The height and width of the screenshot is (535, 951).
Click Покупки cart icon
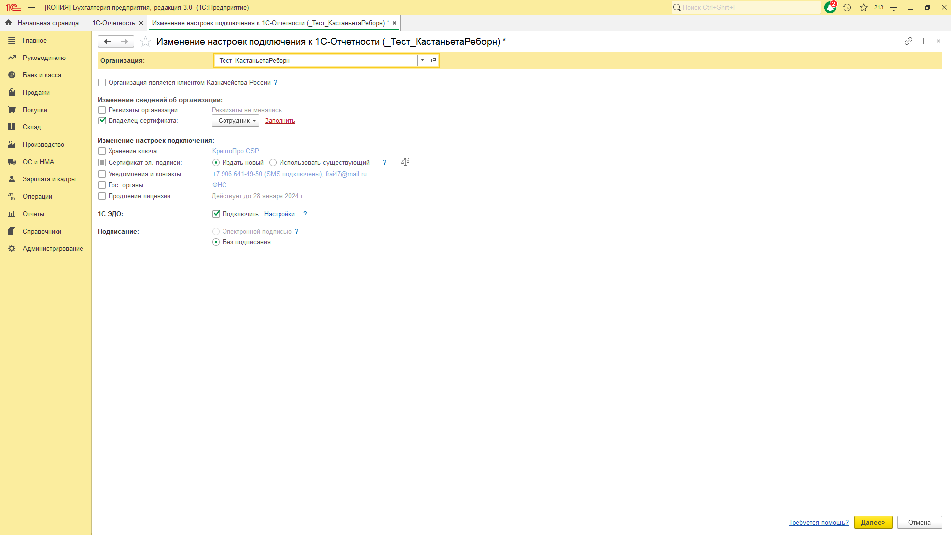click(12, 110)
